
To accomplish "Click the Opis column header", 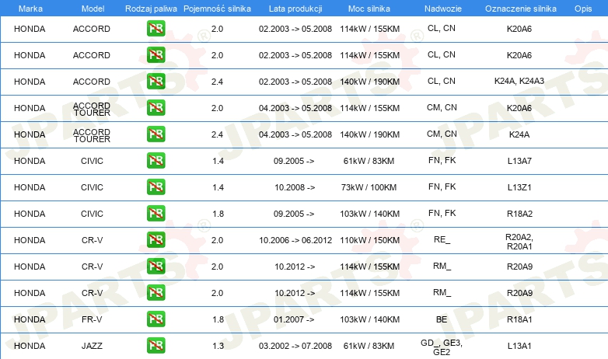I will tap(583, 9).
